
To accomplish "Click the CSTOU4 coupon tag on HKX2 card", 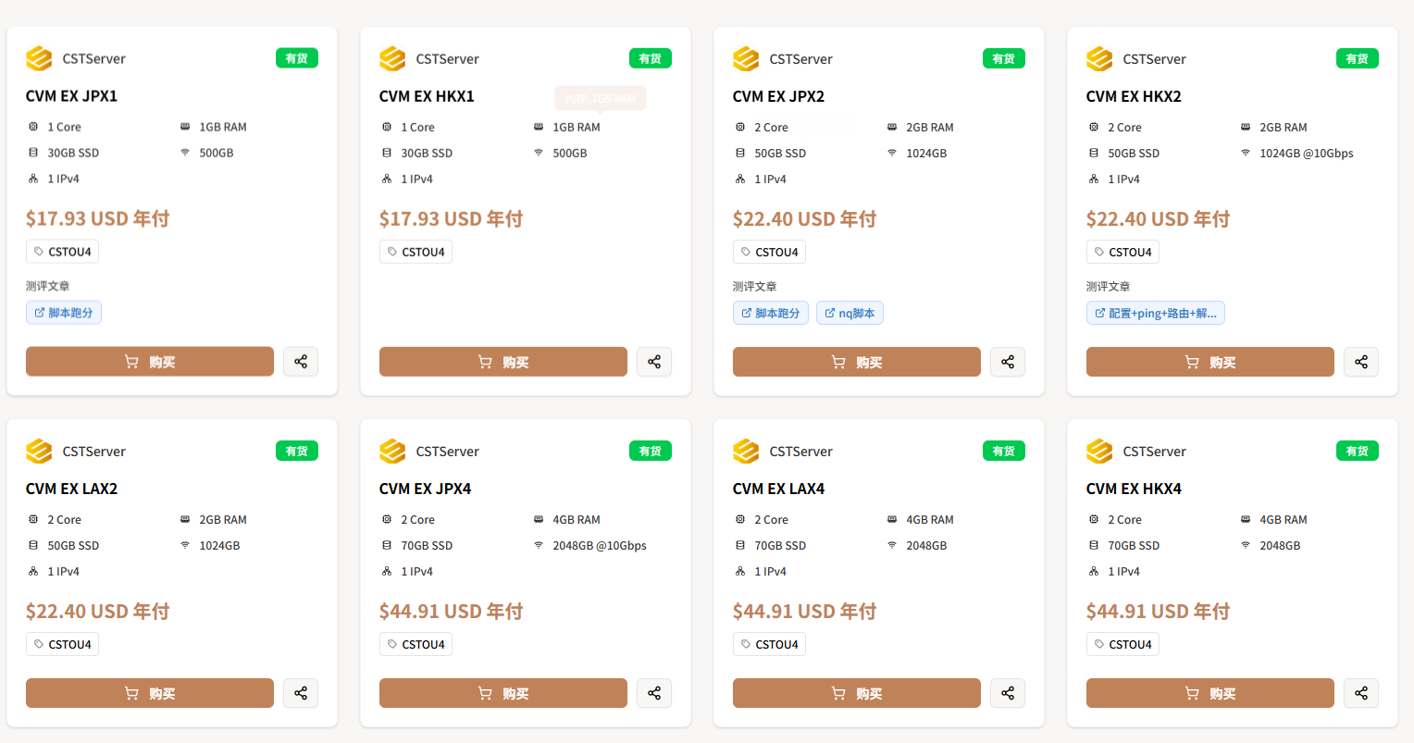I will [x=1123, y=252].
